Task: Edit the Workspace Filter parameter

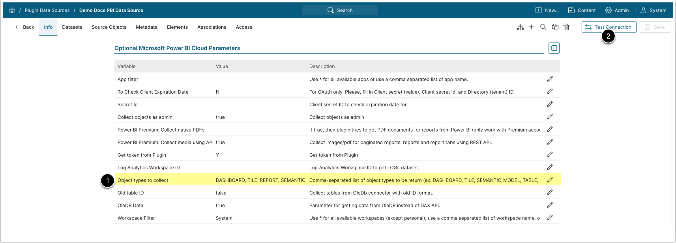Action: pos(550,218)
